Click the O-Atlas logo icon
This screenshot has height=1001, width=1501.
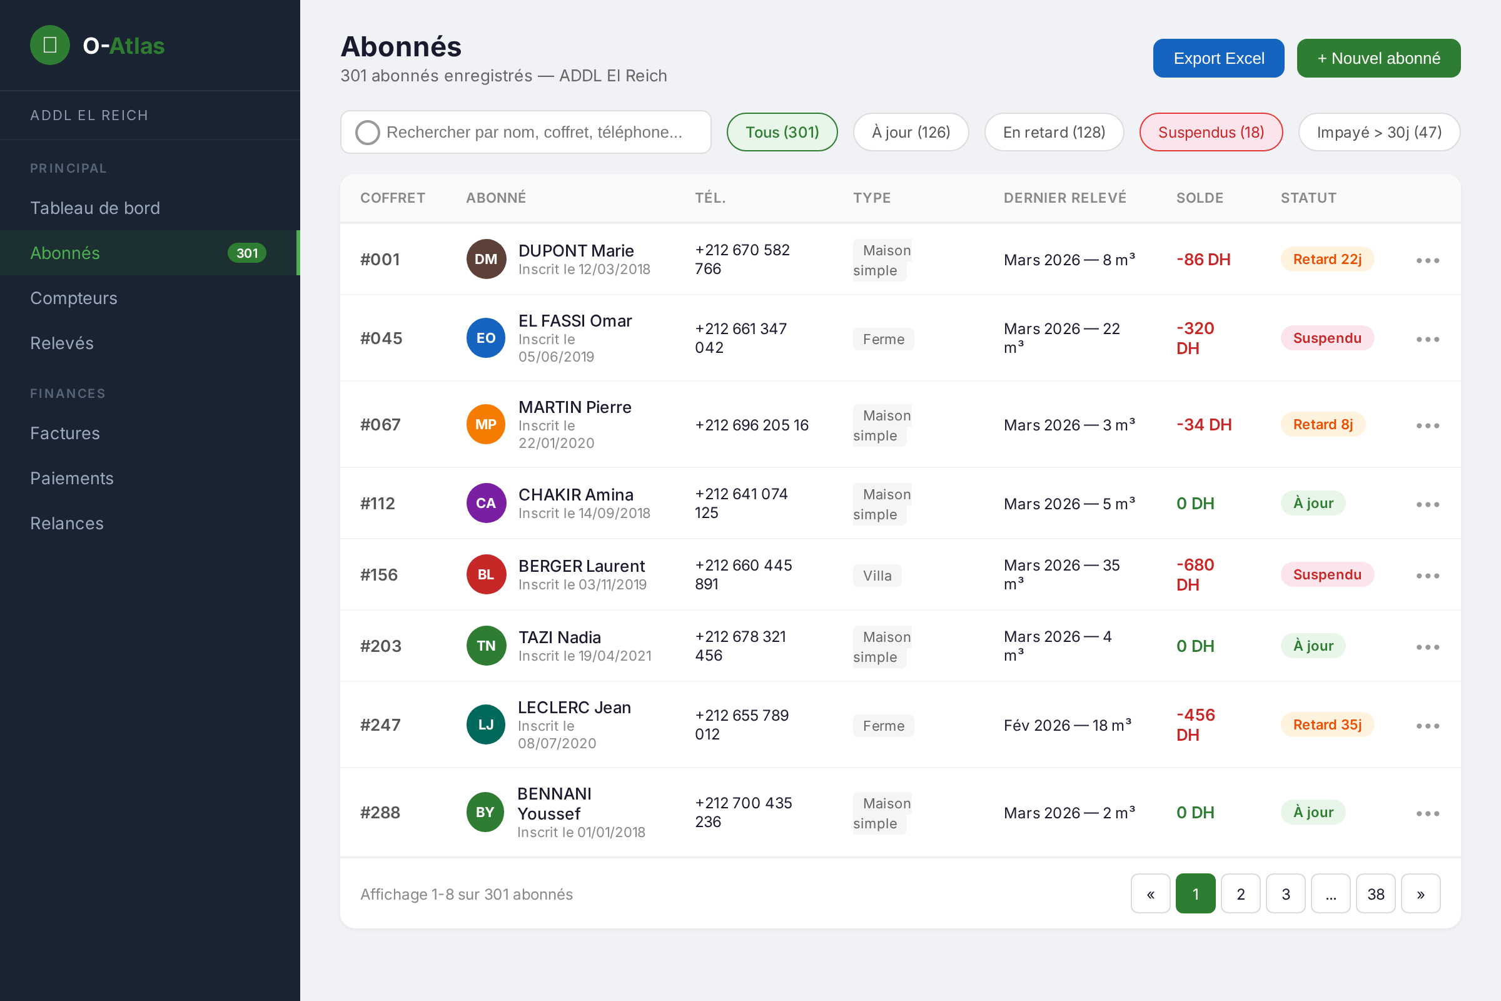click(50, 44)
